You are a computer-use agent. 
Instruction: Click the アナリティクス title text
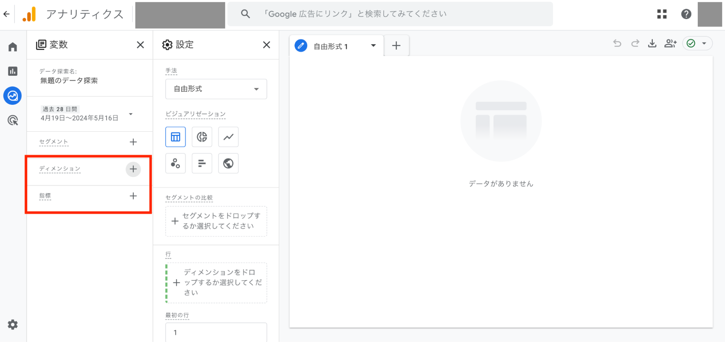85,14
